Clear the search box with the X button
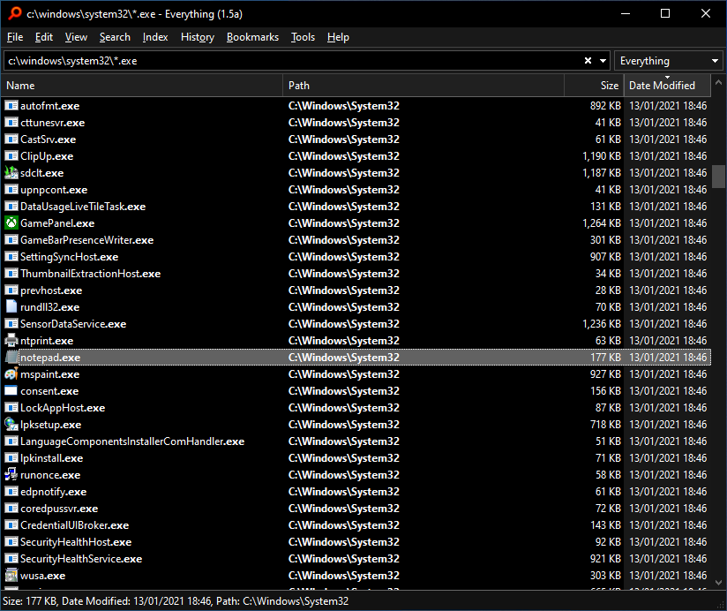727x611 pixels. pos(588,61)
